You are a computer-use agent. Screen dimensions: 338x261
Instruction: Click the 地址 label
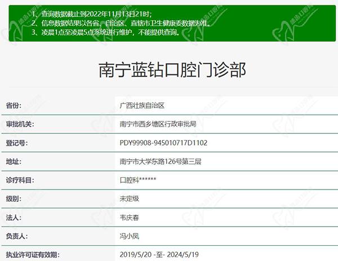coord(14,161)
